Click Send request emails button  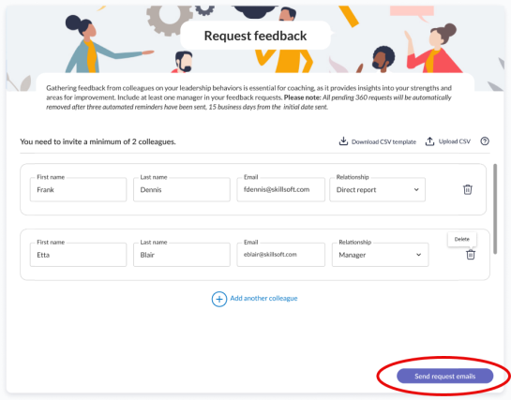click(444, 377)
